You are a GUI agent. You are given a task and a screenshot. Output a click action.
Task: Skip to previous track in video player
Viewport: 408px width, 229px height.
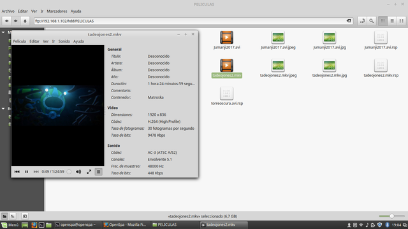pyautogui.click(x=17, y=172)
